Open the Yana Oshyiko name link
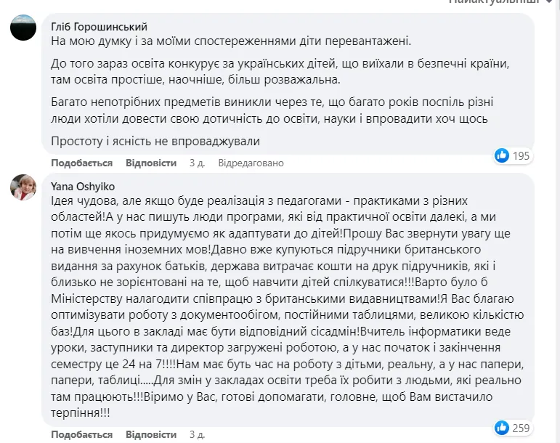This screenshot has height=443, width=560. pos(84,186)
